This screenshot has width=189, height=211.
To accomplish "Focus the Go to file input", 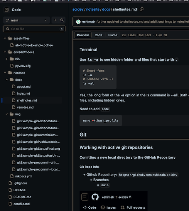I will point(34,29).
